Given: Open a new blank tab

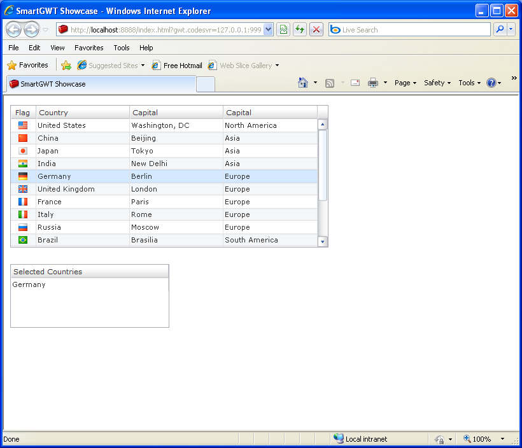Looking at the screenshot, I should pyautogui.click(x=206, y=85).
